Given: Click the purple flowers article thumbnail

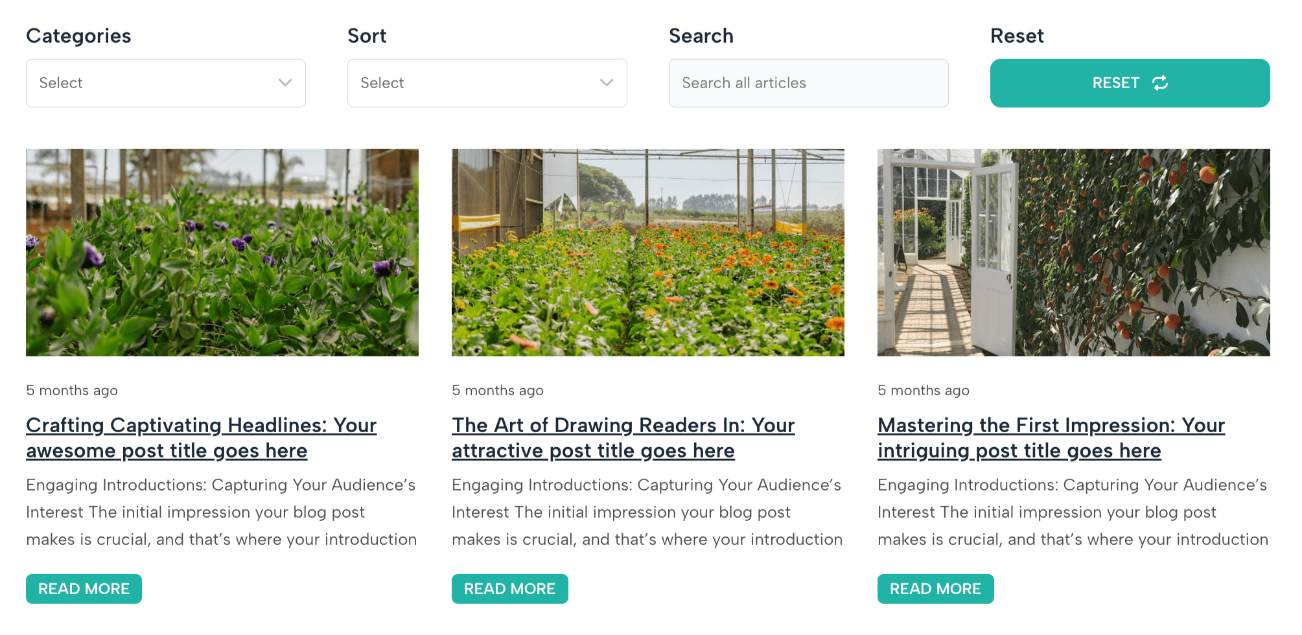Looking at the screenshot, I should coord(222,253).
